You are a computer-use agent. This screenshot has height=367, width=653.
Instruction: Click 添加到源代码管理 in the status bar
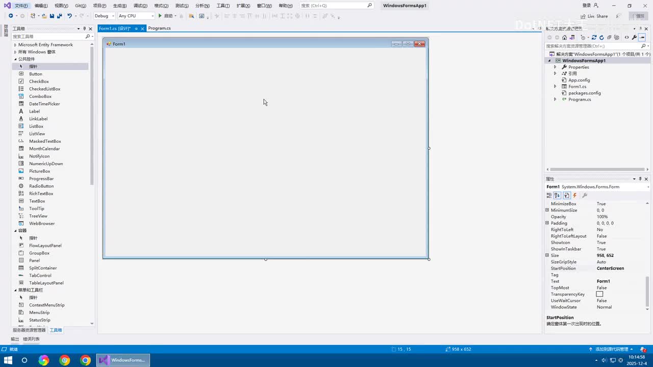611,349
